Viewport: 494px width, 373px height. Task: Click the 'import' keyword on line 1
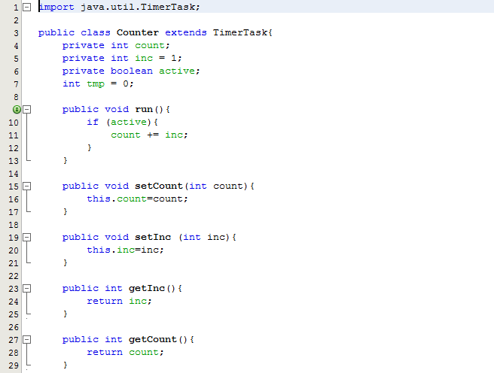56,7
